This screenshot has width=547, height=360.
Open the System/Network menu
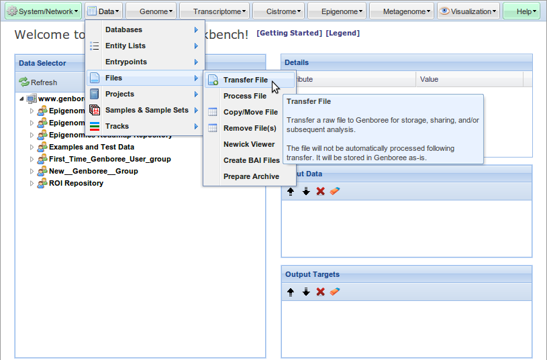(42, 11)
